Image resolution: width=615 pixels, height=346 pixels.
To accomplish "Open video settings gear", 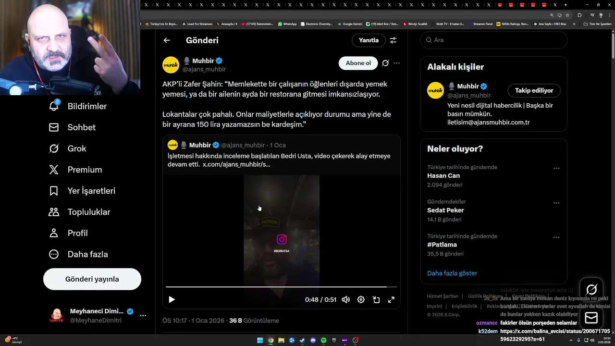I will point(361,299).
